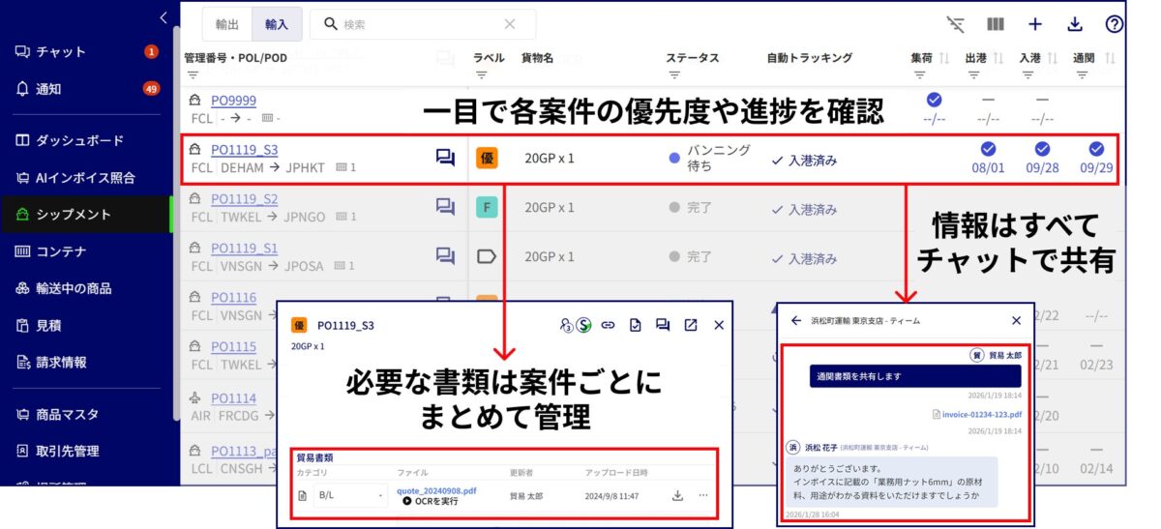
Task: Click the top toolbar download icon
Action: (1075, 24)
